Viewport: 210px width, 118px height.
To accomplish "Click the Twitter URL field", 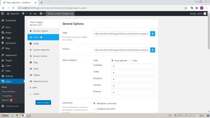I will [x=133, y=73].
